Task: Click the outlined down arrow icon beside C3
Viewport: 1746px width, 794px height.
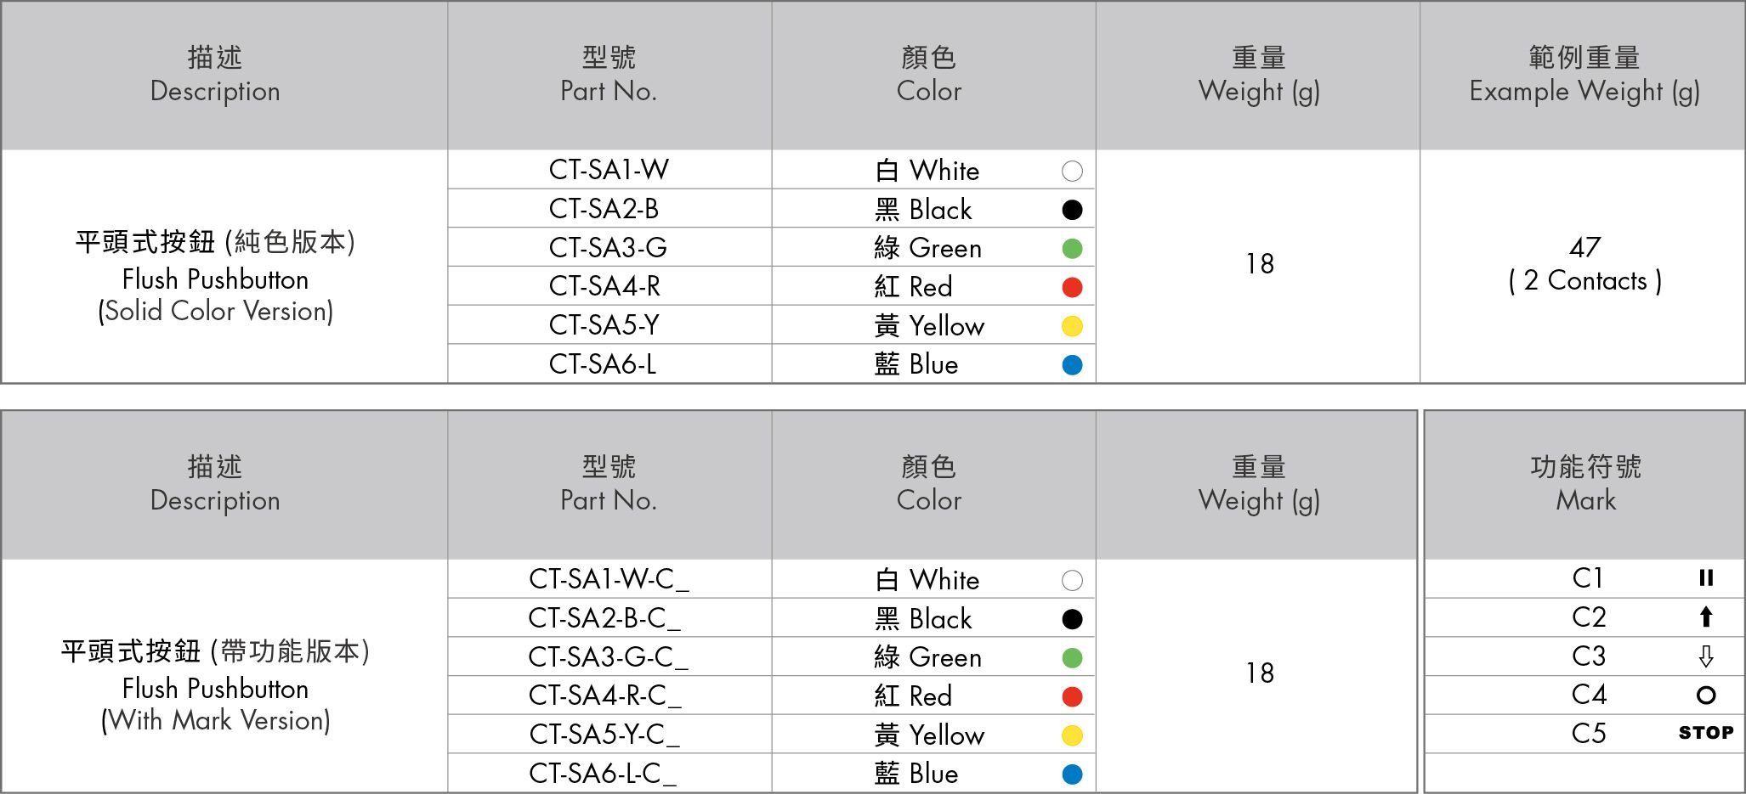Action: (1705, 656)
